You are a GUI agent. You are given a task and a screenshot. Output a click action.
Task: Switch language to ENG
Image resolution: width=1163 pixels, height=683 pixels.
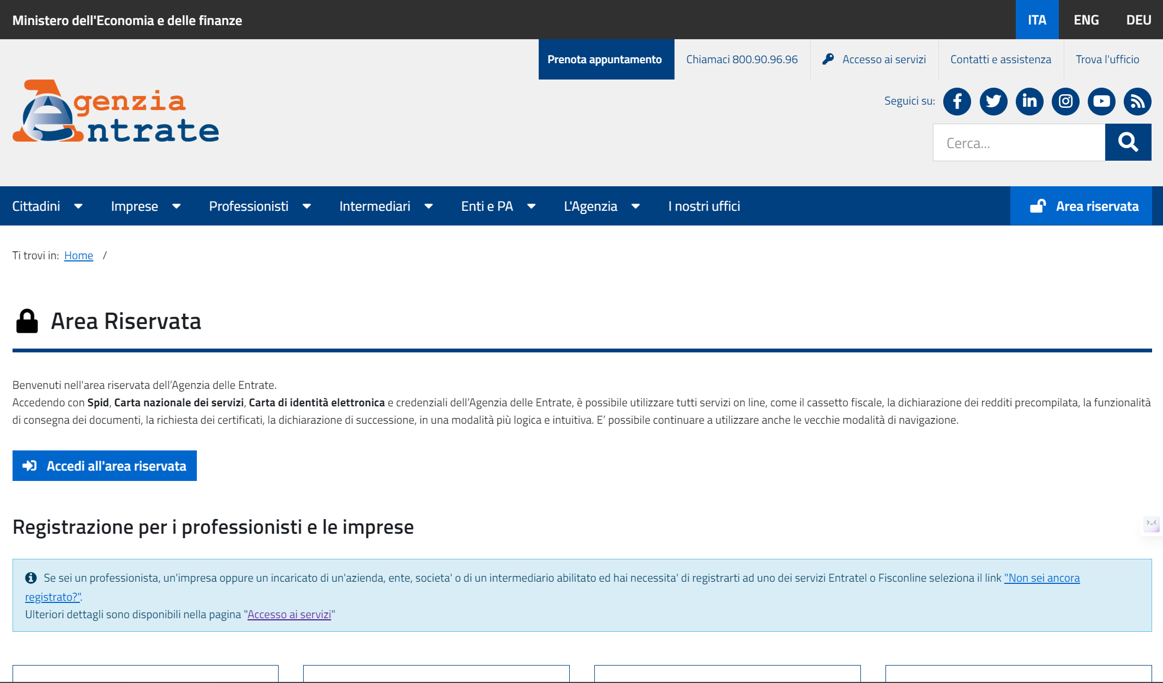[x=1086, y=20]
